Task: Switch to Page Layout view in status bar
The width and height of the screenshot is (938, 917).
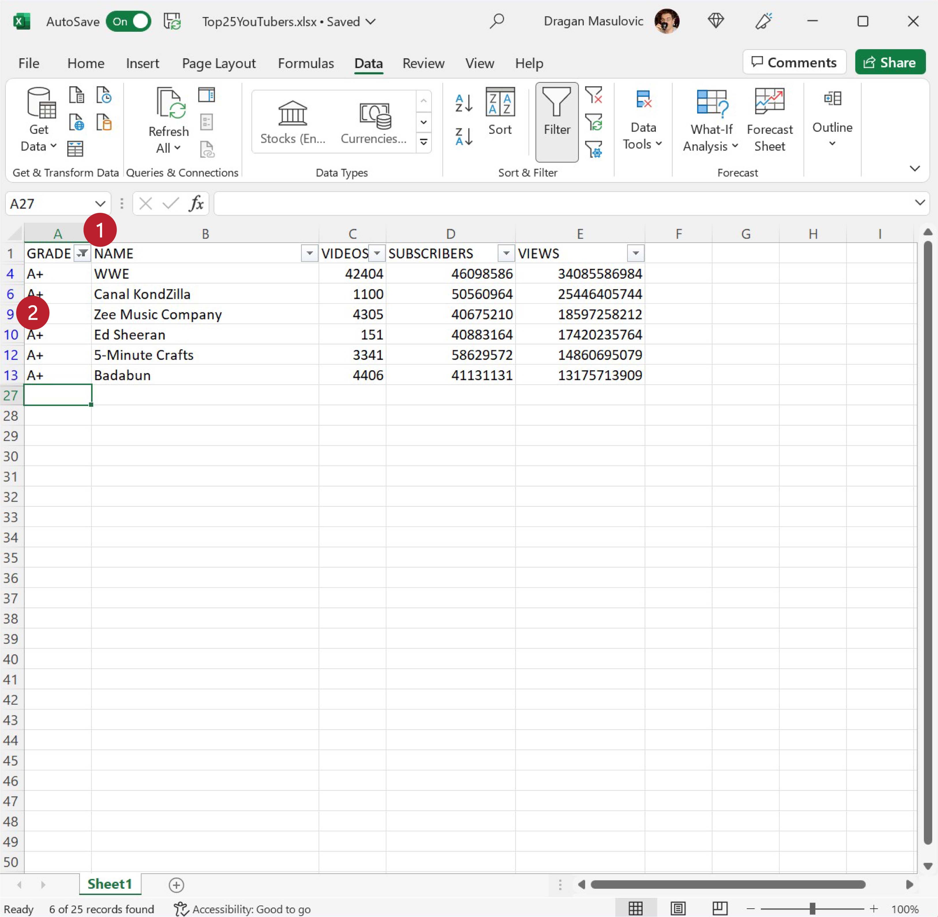Action: [677, 909]
